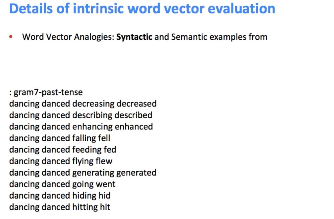This screenshot has width=334, height=219.
Task: Click the slide title 'Details of intrinsic word vector evaluation'
Action: [x=142, y=9]
